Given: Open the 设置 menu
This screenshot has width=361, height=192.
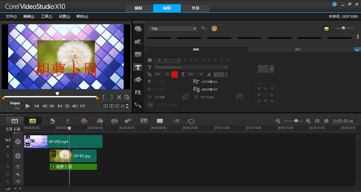Looking at the screenshot, I should click(64, 16).
